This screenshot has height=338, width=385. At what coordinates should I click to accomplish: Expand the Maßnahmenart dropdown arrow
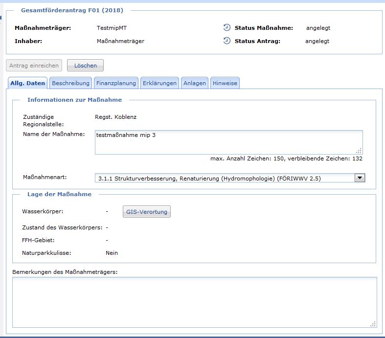click(x=360, y=178)
